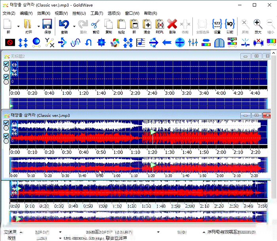Click scroll up arrow on right scrollbar
This screenshot has width=277, height=241.
coord(273,53)
